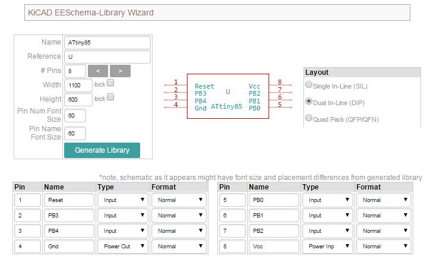Click the # Pins input field

click(75, 71)
